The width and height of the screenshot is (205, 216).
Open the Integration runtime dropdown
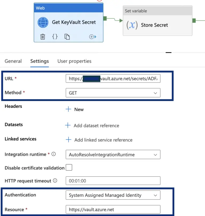(113, 155)
